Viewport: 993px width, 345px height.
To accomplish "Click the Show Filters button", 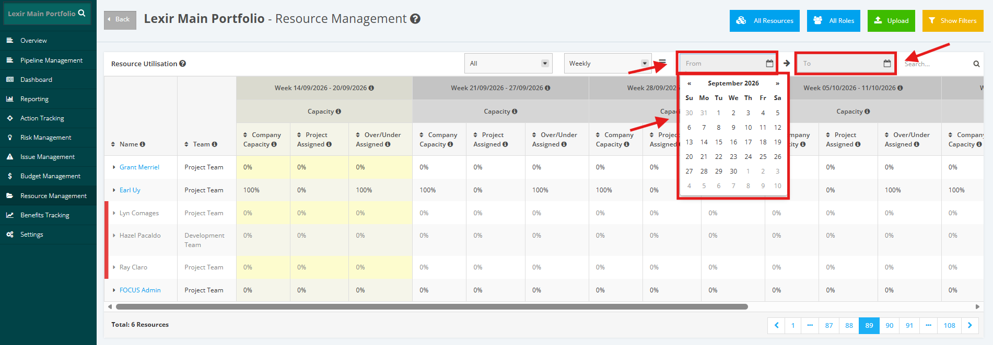I will coord(953,21).
